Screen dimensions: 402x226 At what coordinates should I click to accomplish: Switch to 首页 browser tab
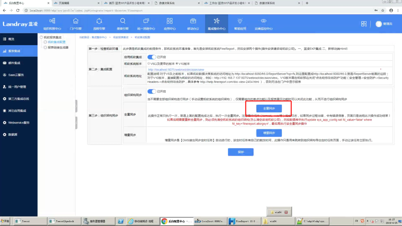127,3
